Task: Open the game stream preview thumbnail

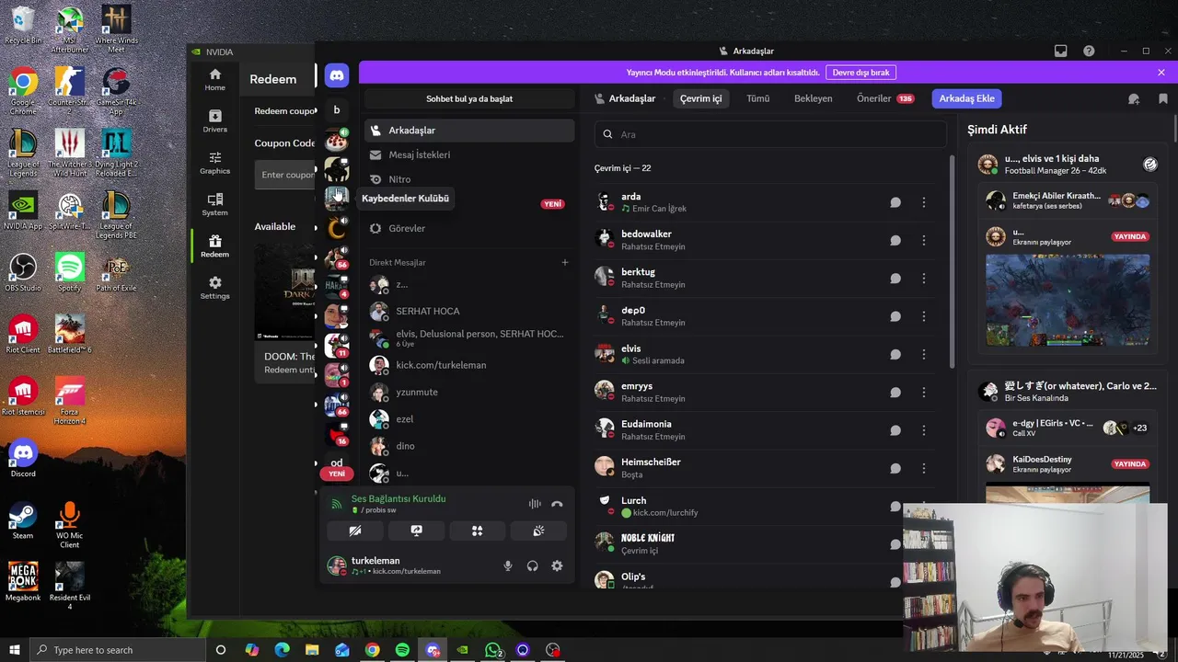Action: (x=1068, y=301)
